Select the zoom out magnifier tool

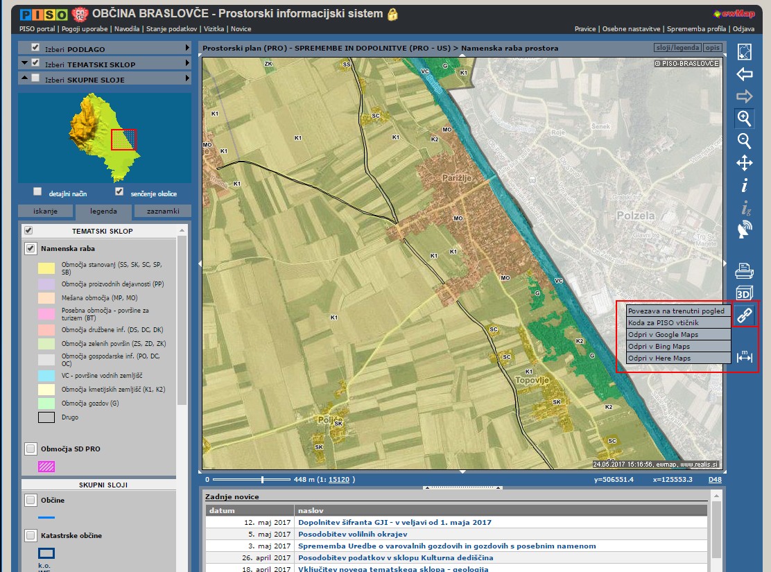click(x=745, y=141)
